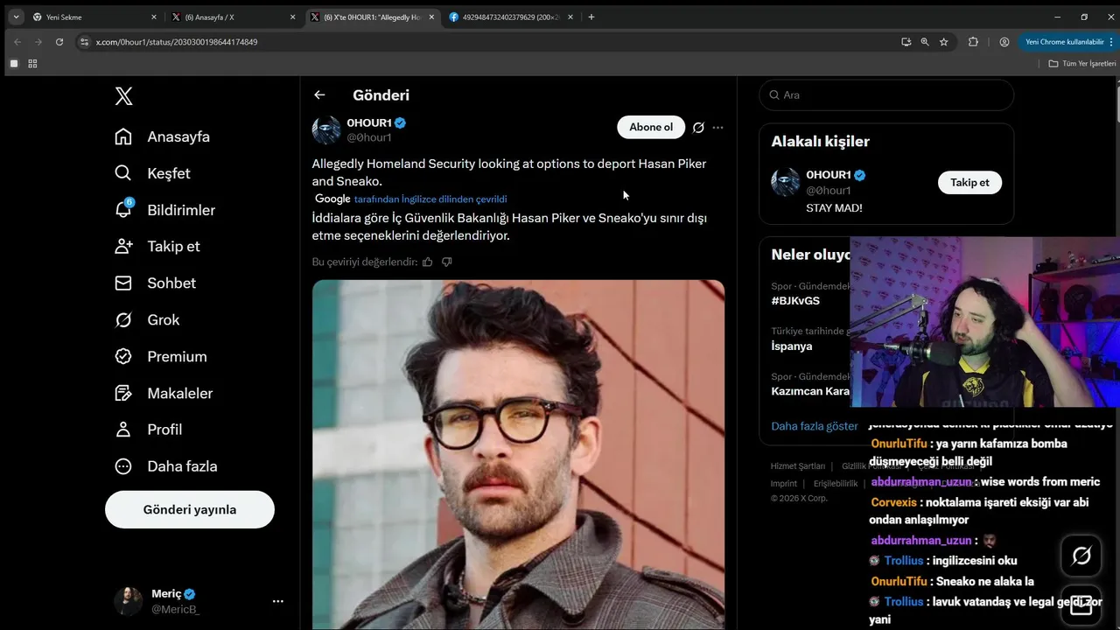This screenshot has height=630, width=1120.
Task: Click Imprint footer link
Action: click(x=783, y=484)
